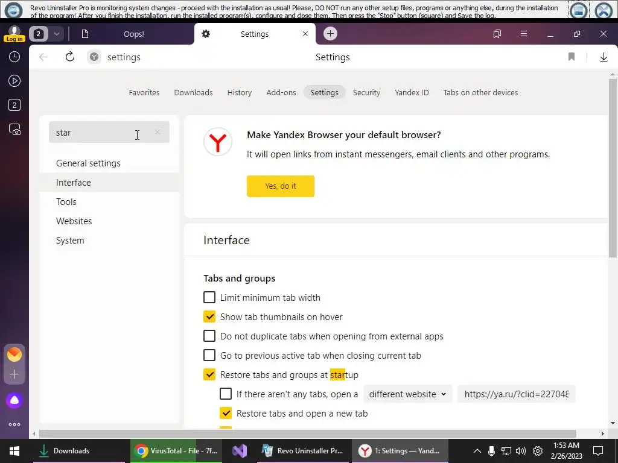Click the ya.ru URL input field
This screenshot has width=618, height=463.
click(517, 394)
